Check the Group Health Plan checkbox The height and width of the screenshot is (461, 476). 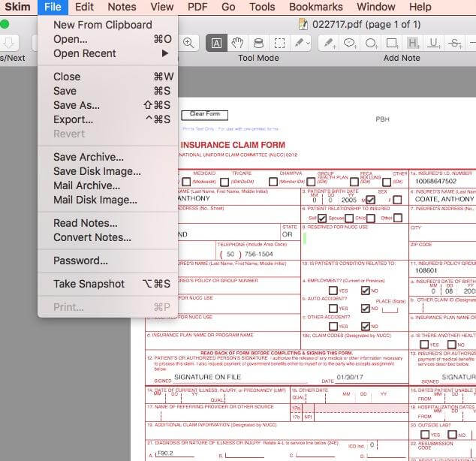point(311,182)
